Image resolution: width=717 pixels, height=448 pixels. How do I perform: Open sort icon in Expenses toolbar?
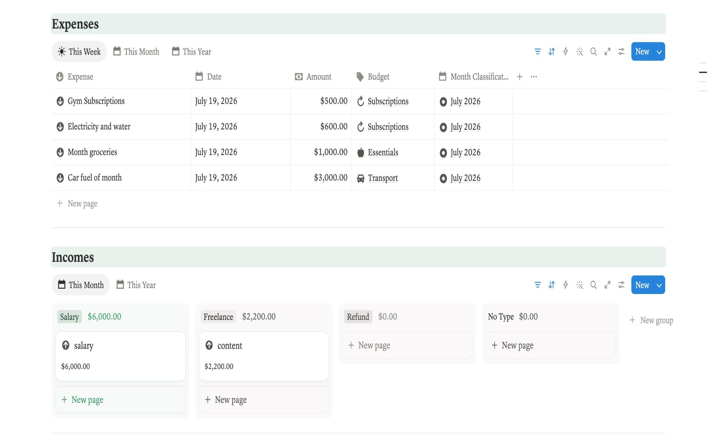(551, 52)
